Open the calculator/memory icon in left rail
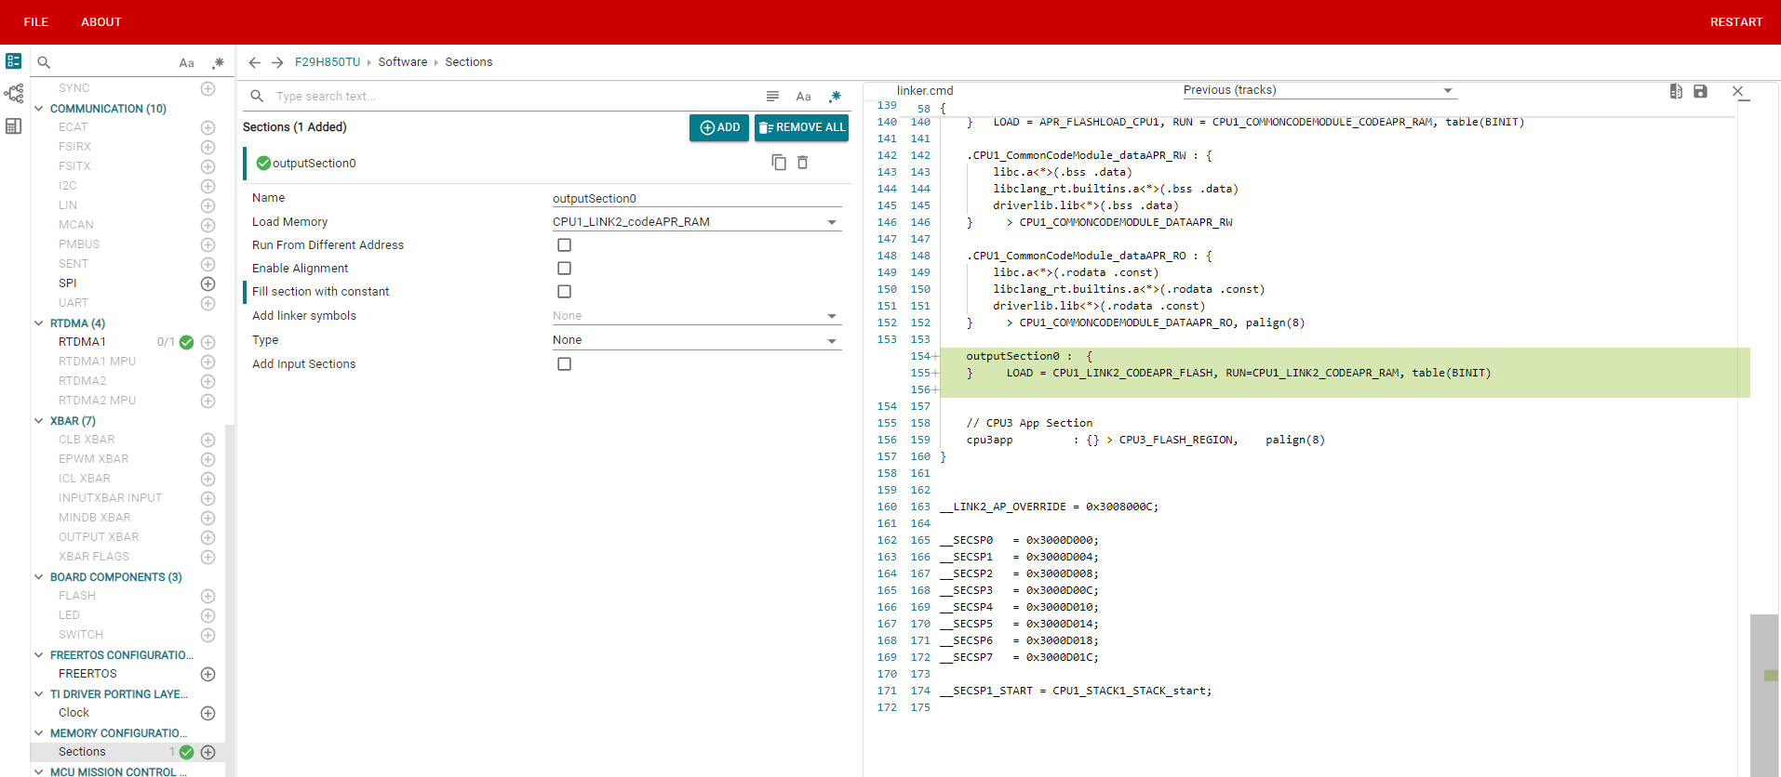Viewport: 1781px width, 777px height. point(14,126)
